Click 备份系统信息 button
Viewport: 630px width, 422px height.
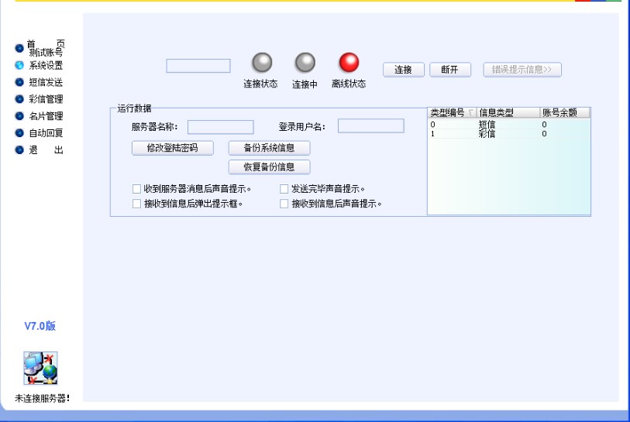click(269, 148)
